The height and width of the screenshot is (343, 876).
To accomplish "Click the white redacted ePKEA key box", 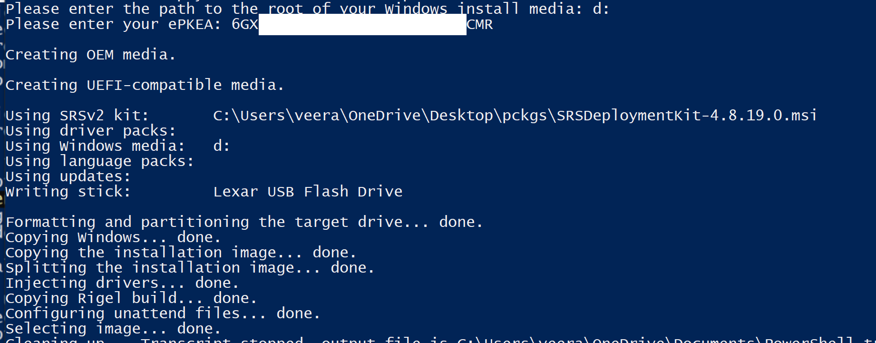I will point(362,25).
